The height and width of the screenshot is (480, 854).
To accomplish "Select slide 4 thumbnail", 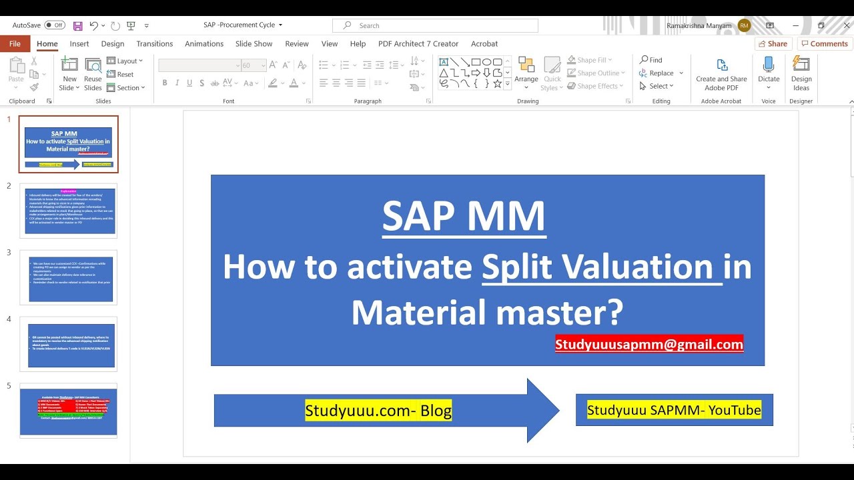I will click(x=68, y=344).
